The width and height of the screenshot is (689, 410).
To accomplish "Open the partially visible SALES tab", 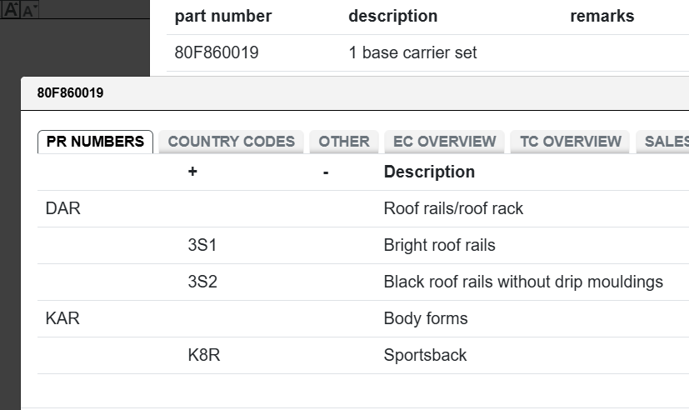I will [x=665, y=142].
